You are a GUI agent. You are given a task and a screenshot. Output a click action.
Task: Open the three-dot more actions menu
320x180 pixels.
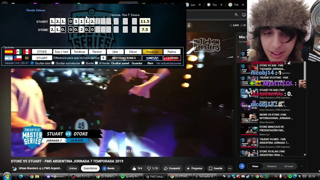pyautogui.click(x=230, y=168)
